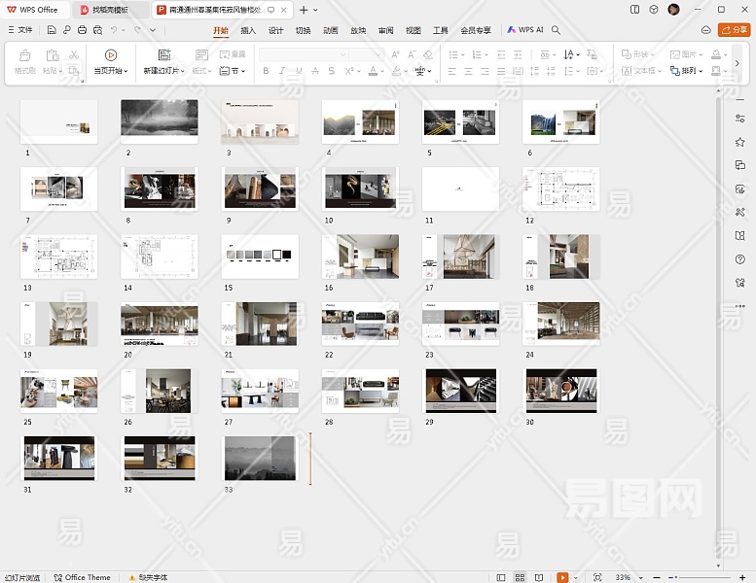Click the WPS AI icon in ribbon
The height and width of the screenshot is (583, 756).
point(511,30)
